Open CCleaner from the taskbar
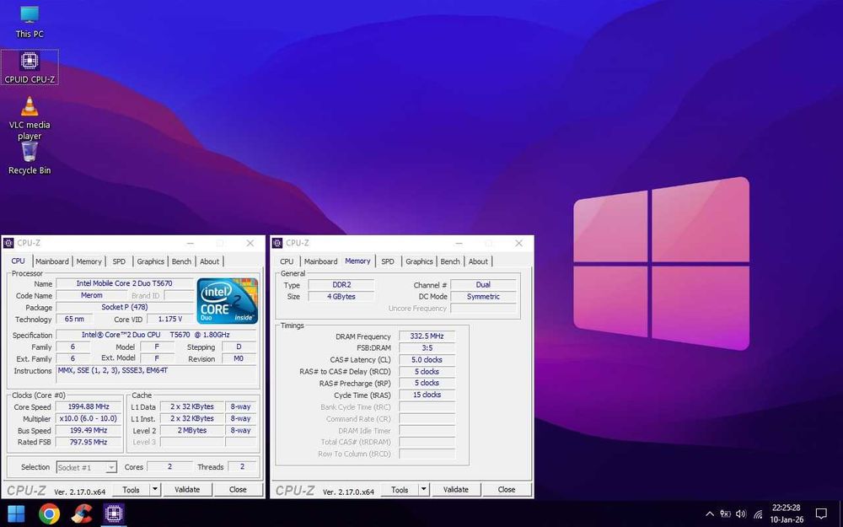Screen dimensions: 843x527 click(81, 514)
